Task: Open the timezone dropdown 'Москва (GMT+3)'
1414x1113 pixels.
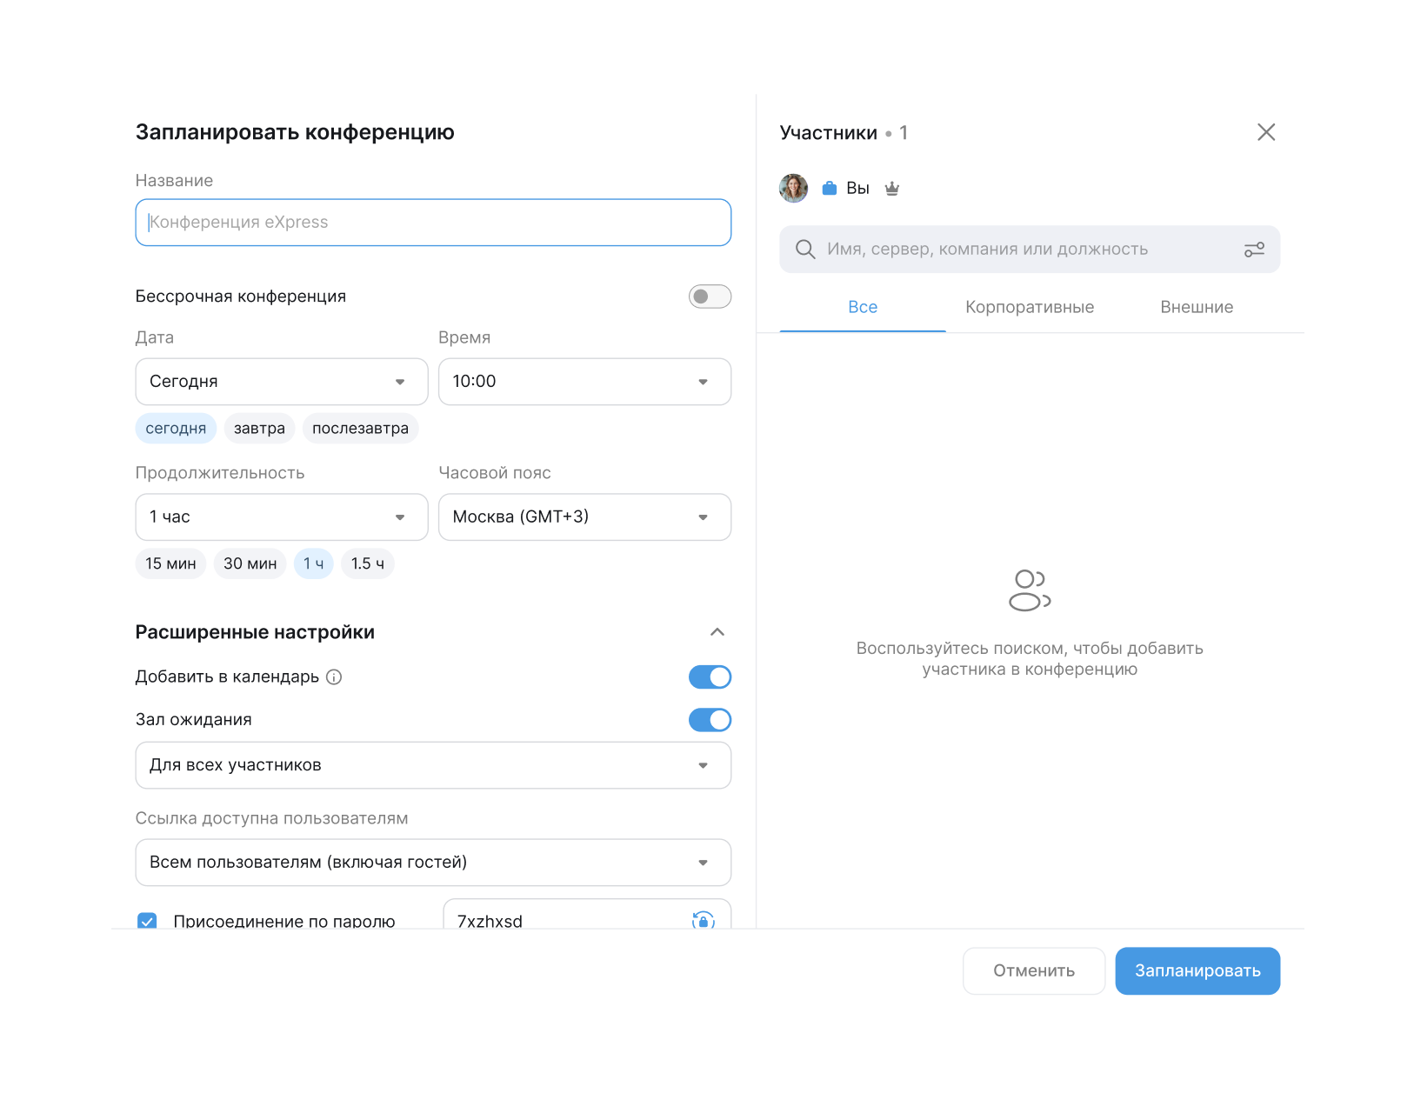Action: pos(584,517)
